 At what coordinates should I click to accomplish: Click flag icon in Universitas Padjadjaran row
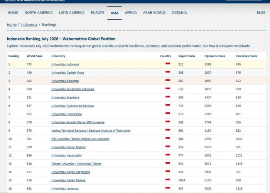coord(168,105)
